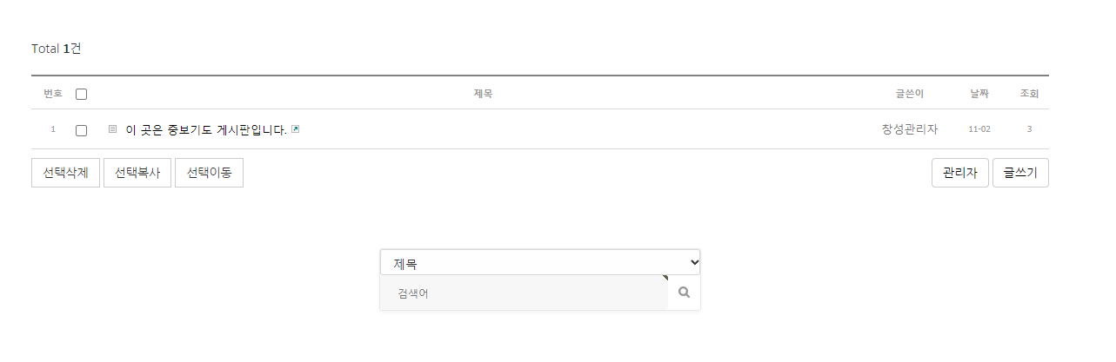Click the new-window icon after the post title
The width and height of the screenshot is (1116, 362).
click(296, 129)
